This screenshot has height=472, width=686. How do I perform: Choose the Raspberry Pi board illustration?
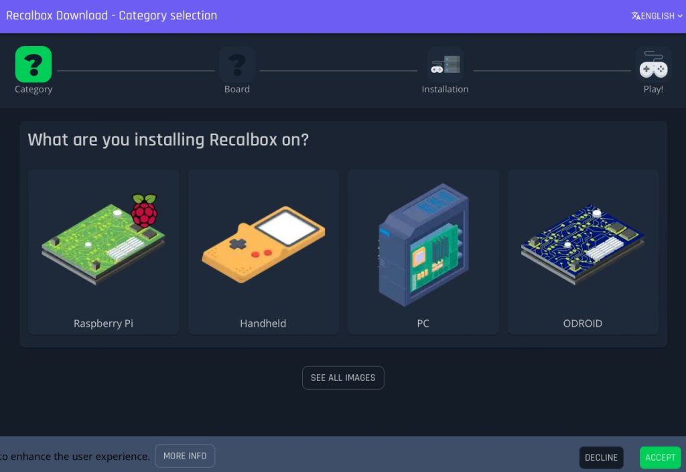104,240
